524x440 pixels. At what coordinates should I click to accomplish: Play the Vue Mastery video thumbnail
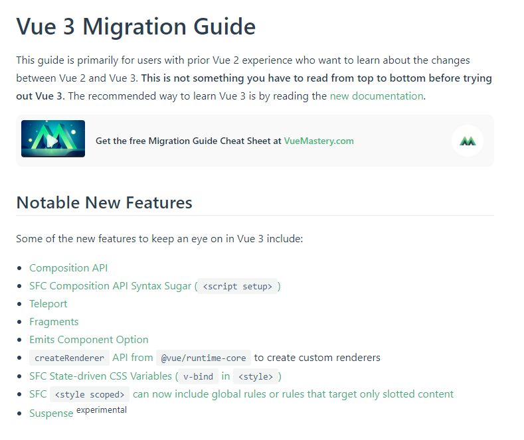click(53, 139)
